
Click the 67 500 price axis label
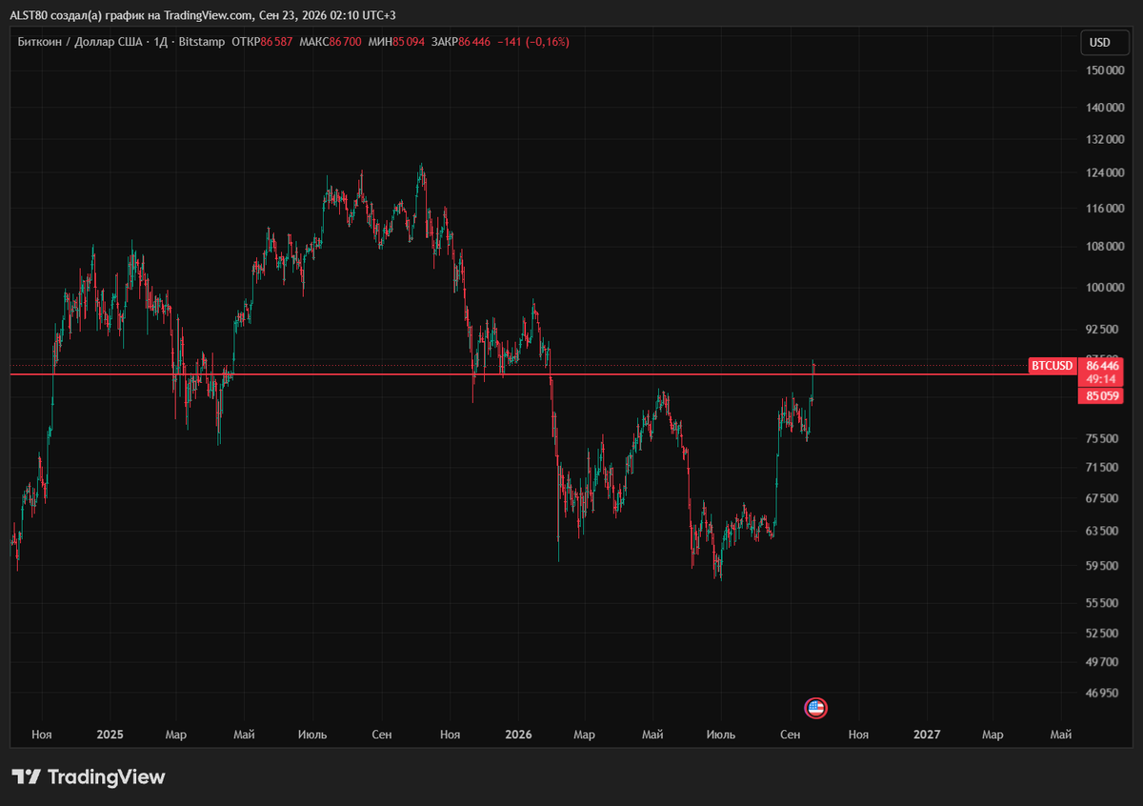[1104, 498]
